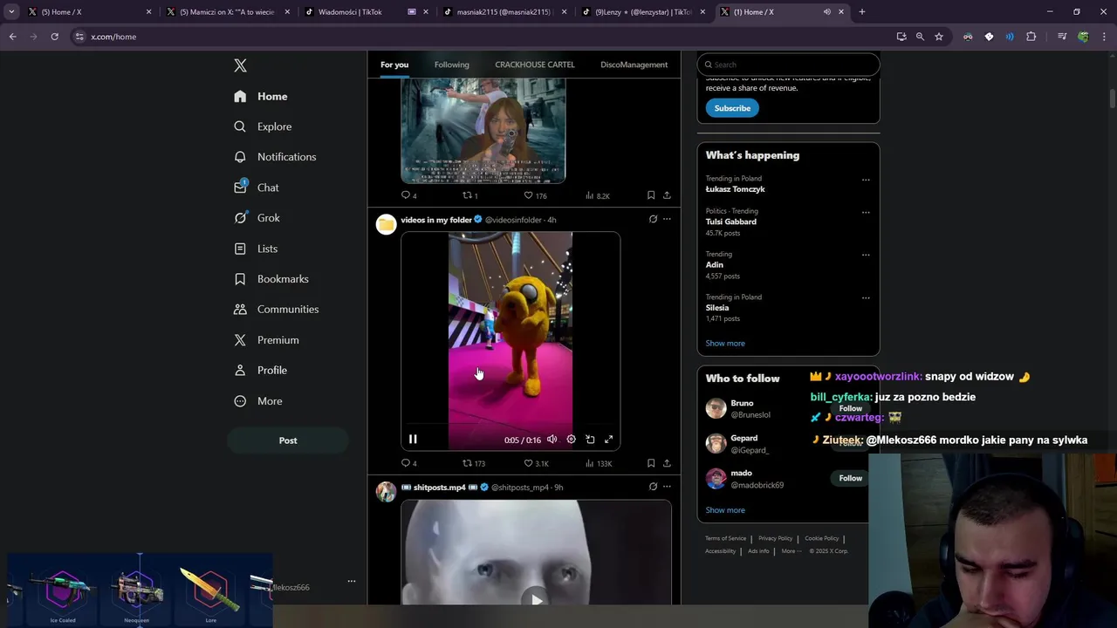The image size is (1117, 628).
Task: Open Bookmarks in the sidebar
Action: [271, 279]
